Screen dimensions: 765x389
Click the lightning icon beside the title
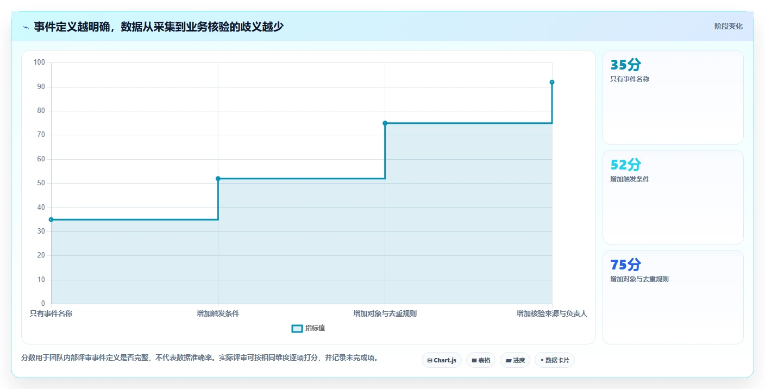coord(26,27)
